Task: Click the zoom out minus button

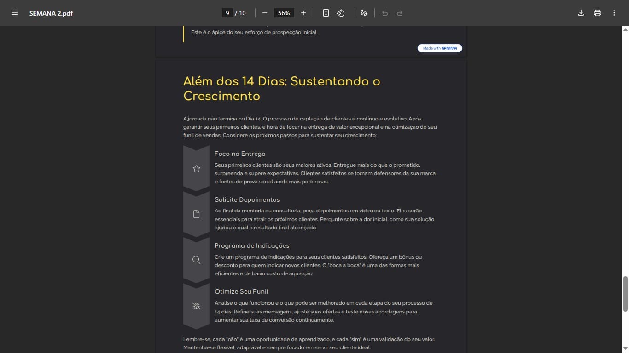Action: (x=265, y=13)
